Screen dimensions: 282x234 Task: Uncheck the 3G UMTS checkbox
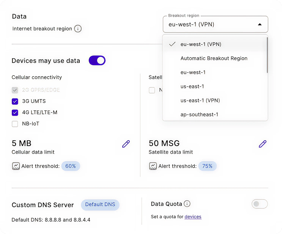[x=15, y=101]
